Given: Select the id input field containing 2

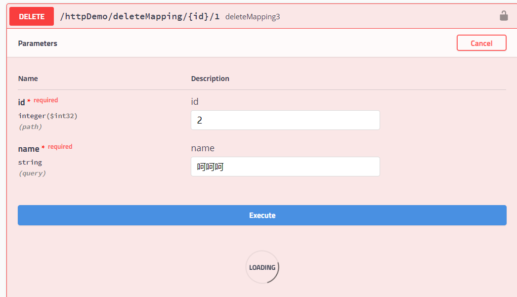Looking at the screenshot, I should point(285,120).
